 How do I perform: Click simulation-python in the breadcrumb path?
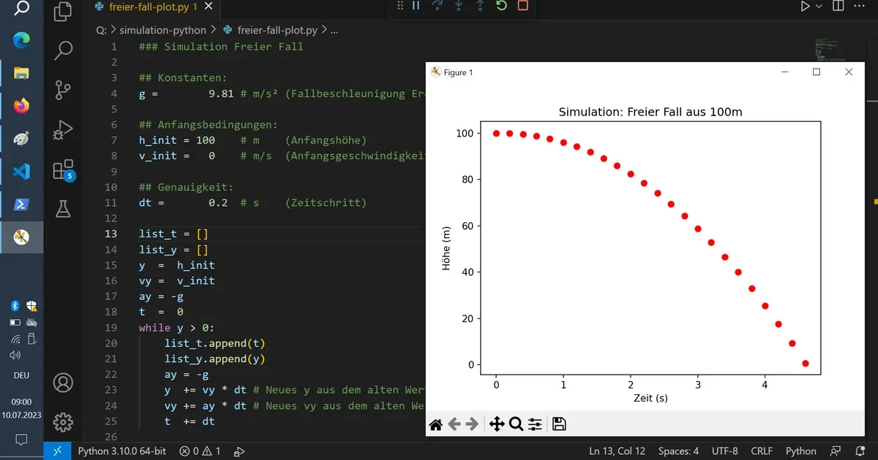click(163, 31)
